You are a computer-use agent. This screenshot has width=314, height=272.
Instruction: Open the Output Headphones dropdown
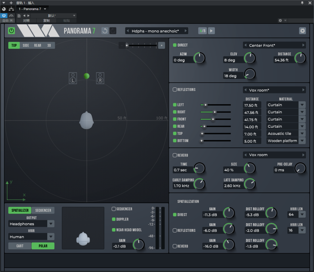[31, 224]
